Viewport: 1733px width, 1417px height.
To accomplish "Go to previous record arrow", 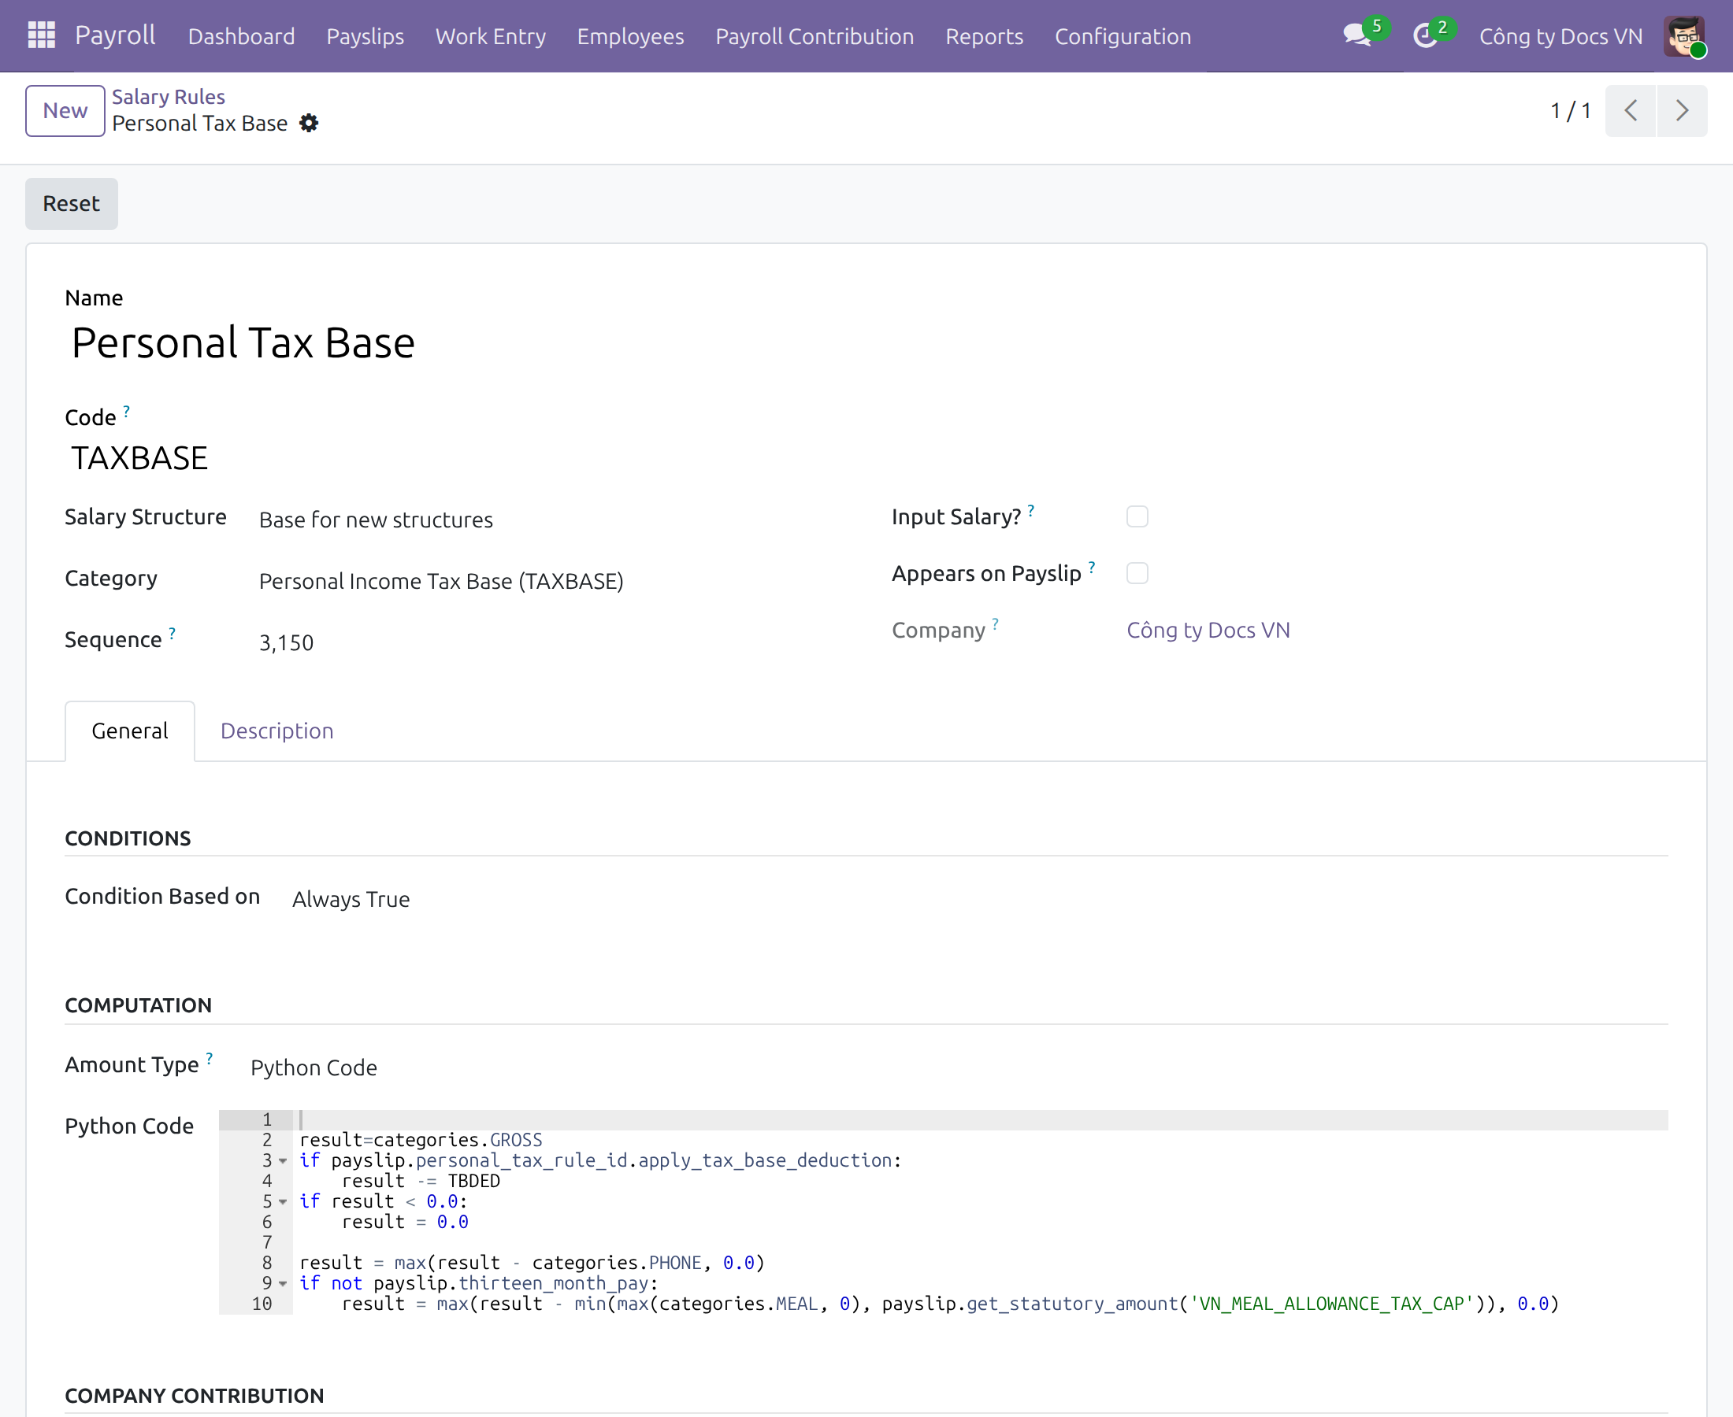I will coord(1630,110).
